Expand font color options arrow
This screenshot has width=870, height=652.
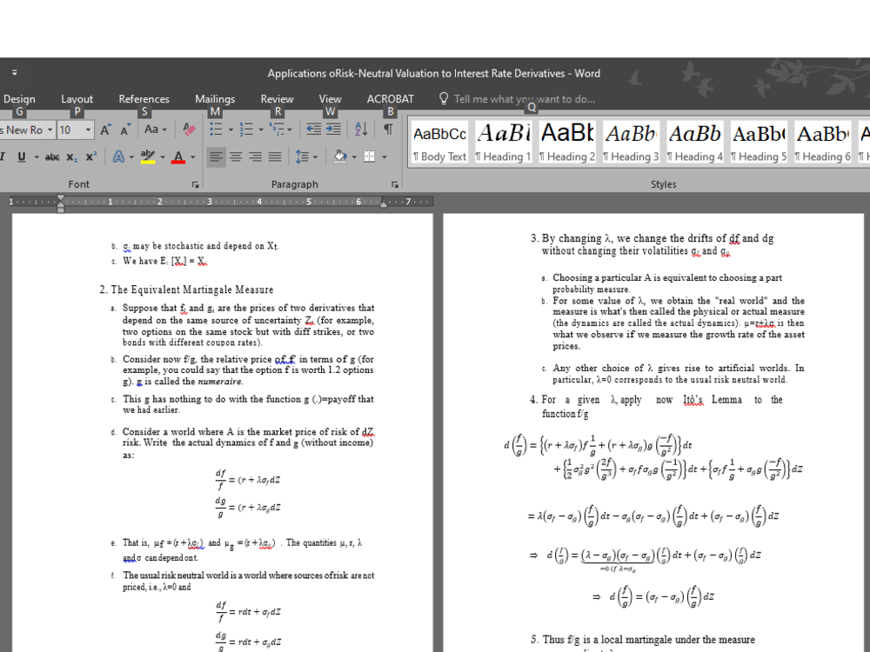192,157
